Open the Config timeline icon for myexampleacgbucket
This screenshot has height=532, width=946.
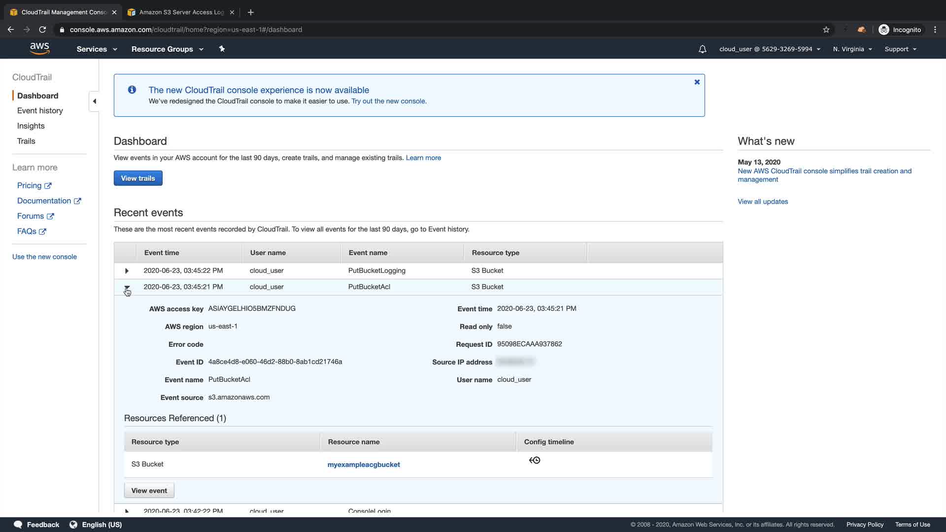point(535,460)
